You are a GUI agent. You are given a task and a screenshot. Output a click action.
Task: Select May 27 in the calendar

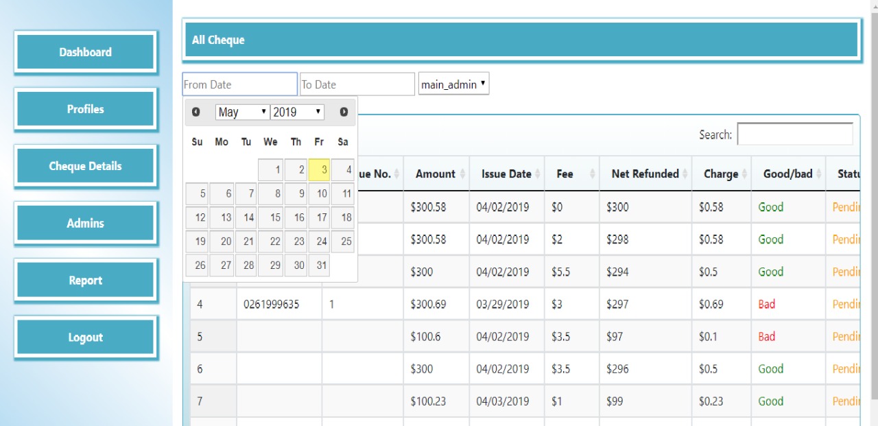click(222, 265)
